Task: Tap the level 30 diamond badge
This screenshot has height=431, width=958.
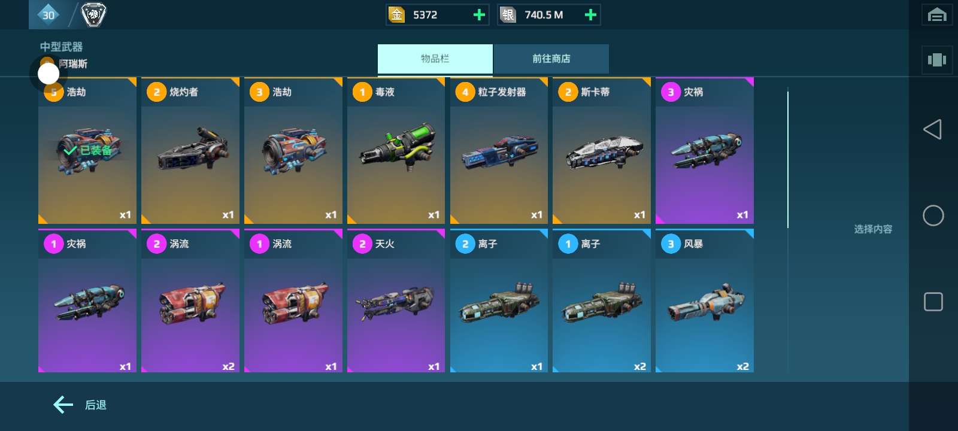Action: coord(48,14)
